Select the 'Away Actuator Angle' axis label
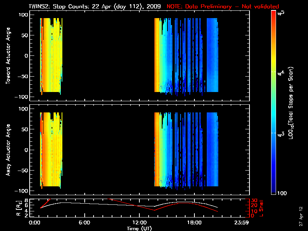Viewport: 308px width, 231px height. 7,150
